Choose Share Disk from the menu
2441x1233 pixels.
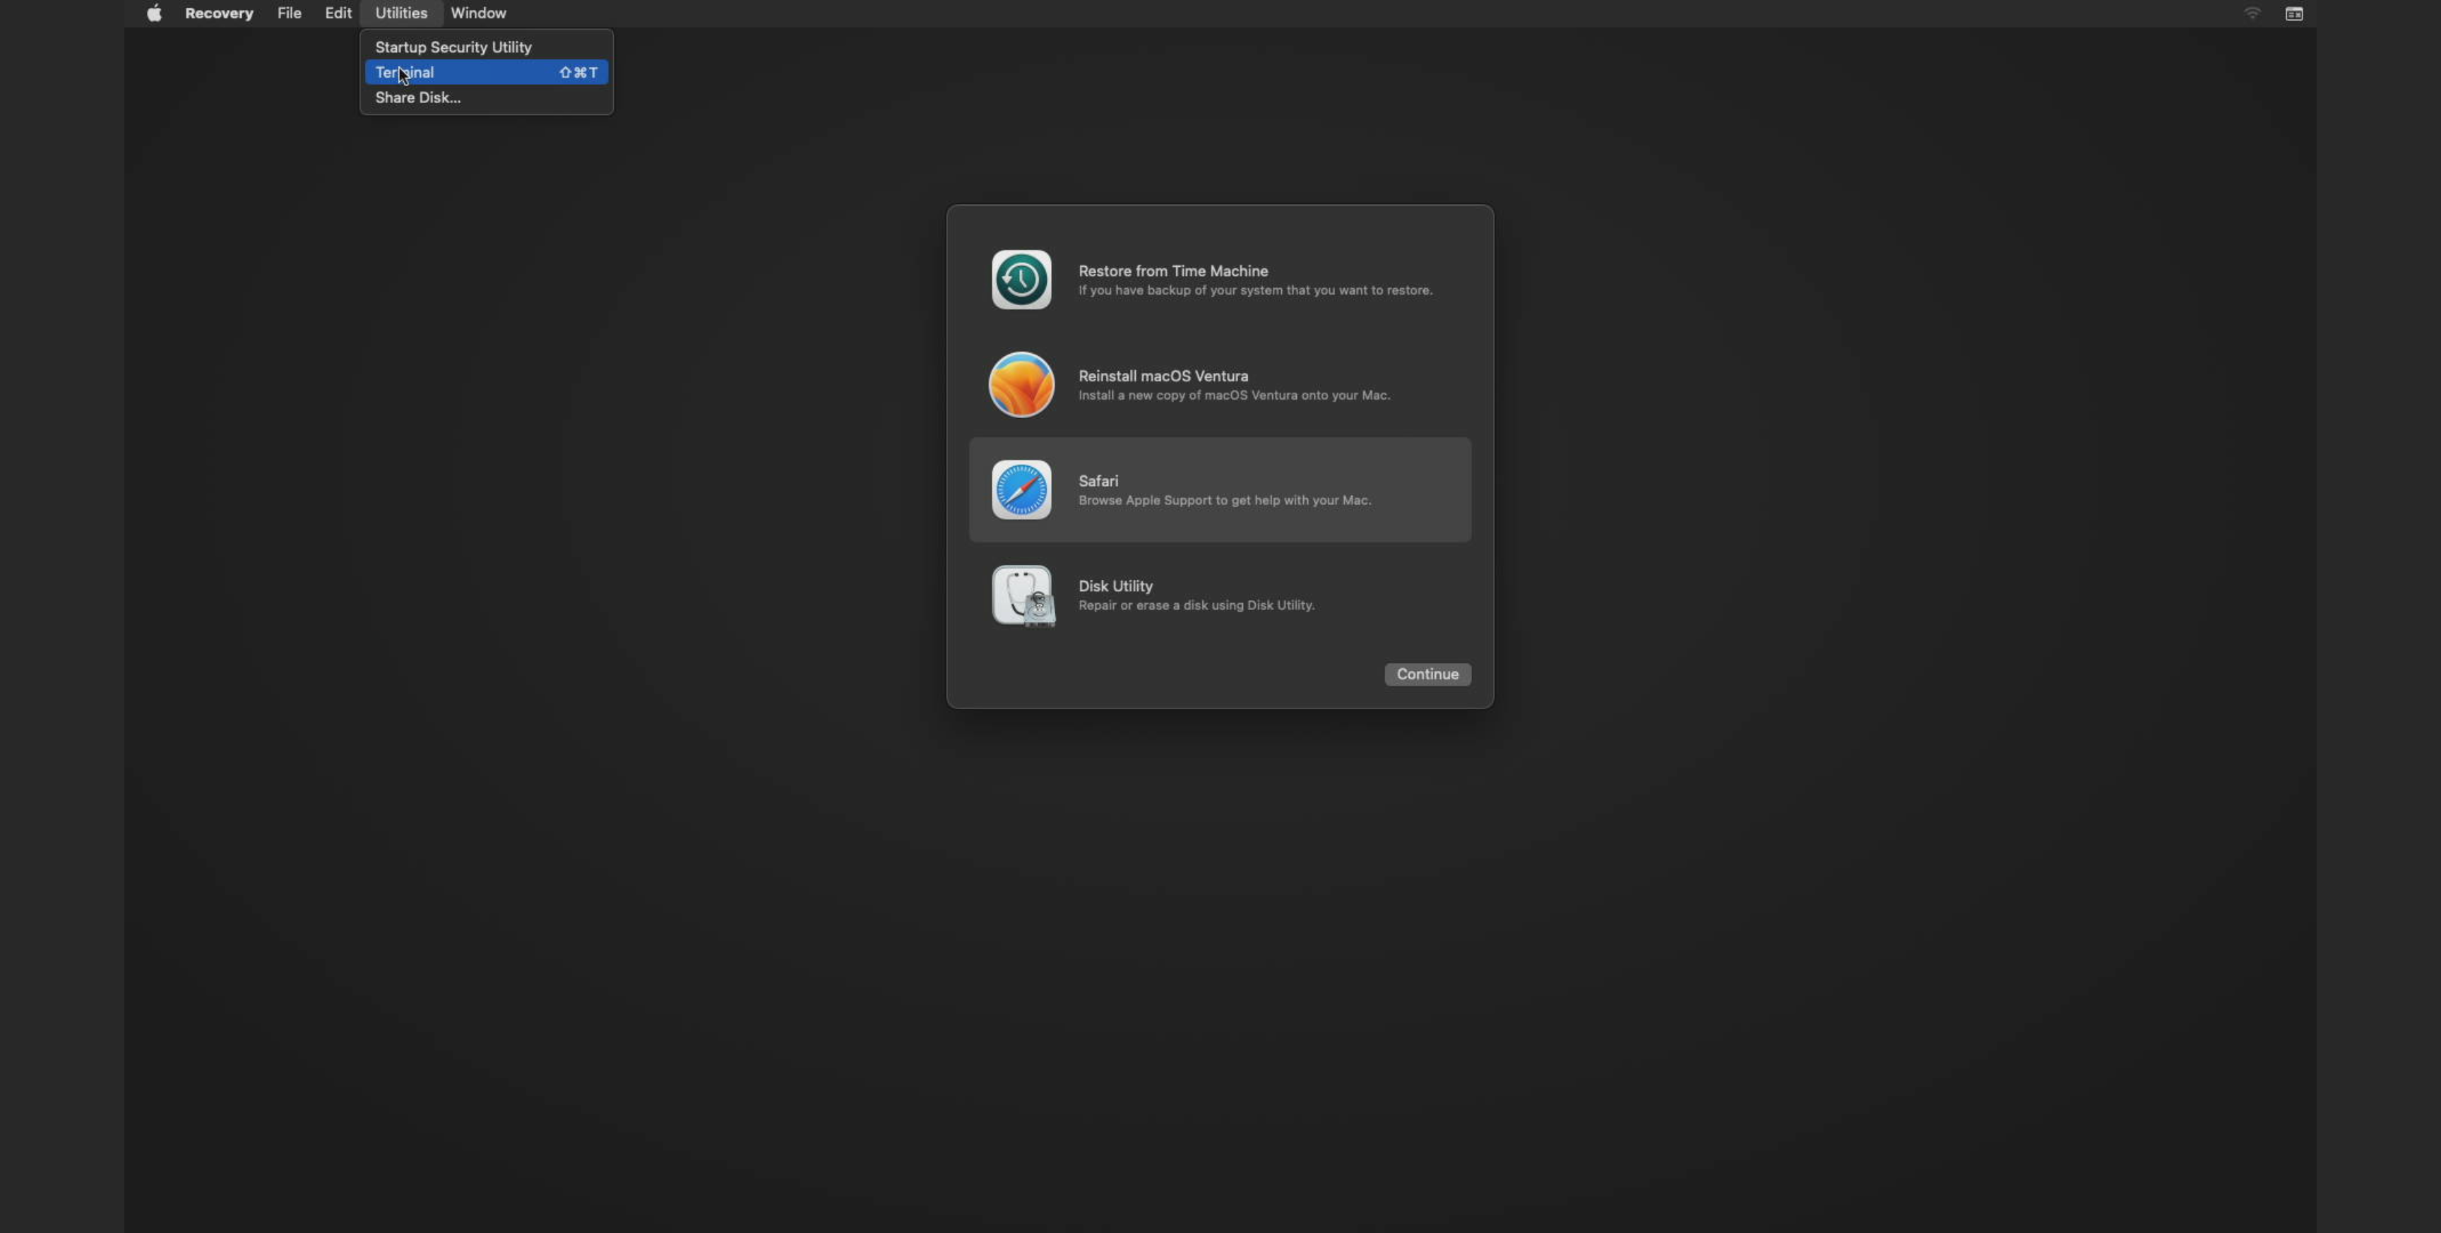click(417, 97)
